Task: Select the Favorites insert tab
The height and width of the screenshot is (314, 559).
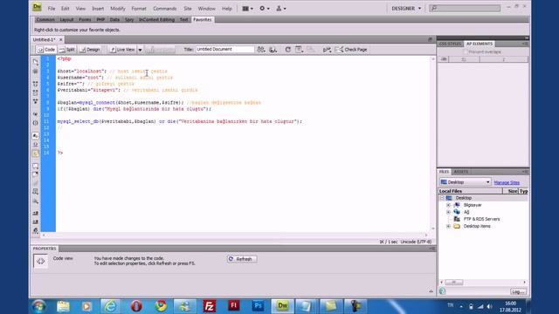Action: [x=202, y=19]
